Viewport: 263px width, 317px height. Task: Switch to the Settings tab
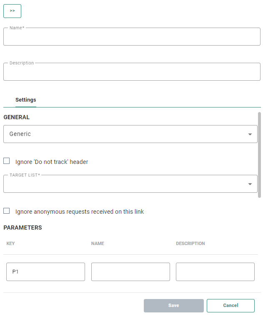pyautogui.click(x=26, y=100)
